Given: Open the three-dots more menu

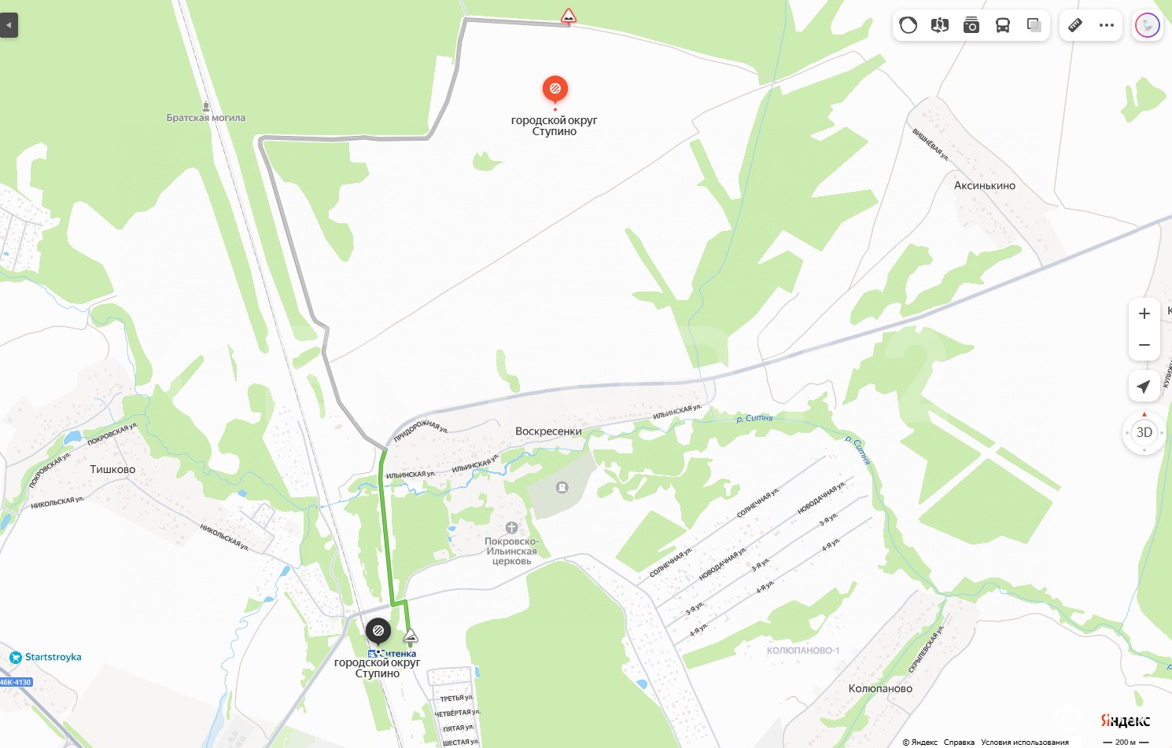Looking at the screenshot, I should tap(1107, 25).
